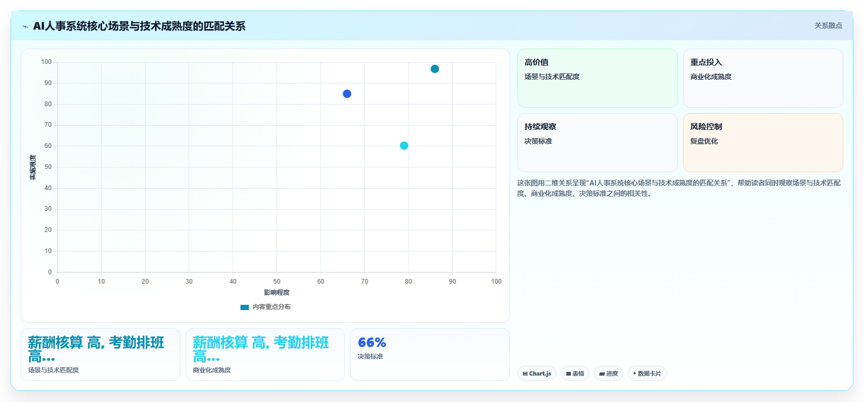
Task: Click the 关系散点 label in header
Action: (x=828, y=25)
